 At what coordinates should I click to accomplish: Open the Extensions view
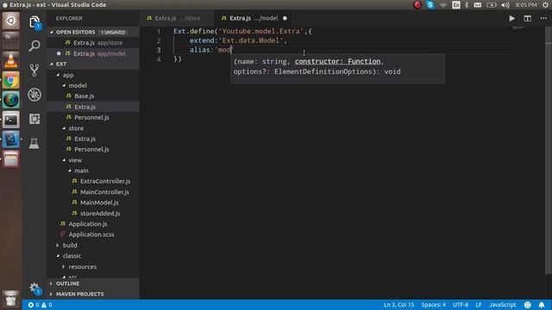click(34, 119)
